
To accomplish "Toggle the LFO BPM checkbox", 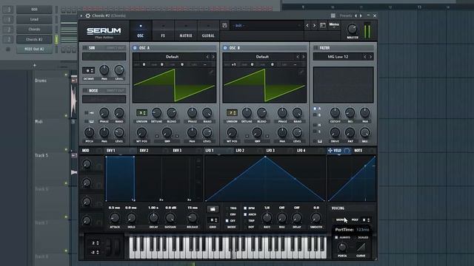I will pyautogui.click(x=245, y=208).
